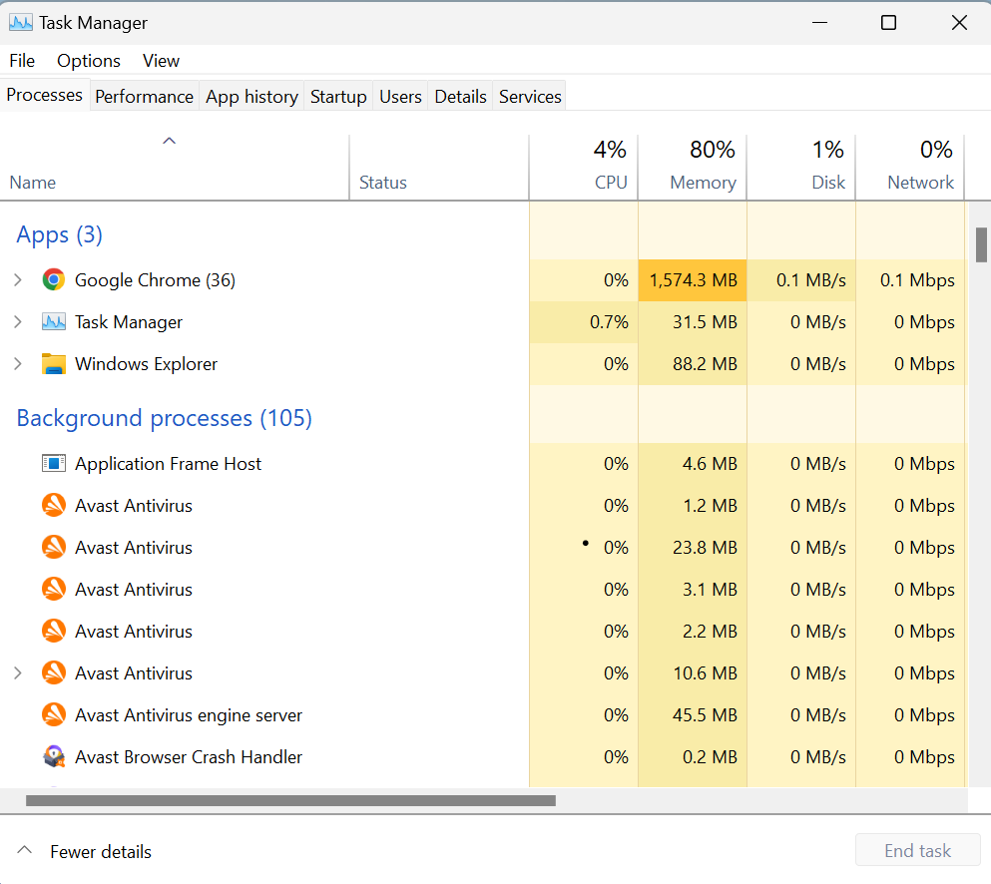Select the Task Manager process icon

54,322
